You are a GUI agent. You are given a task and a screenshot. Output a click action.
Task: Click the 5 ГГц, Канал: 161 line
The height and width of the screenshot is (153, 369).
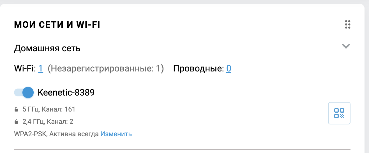click(x=49, y=109)
